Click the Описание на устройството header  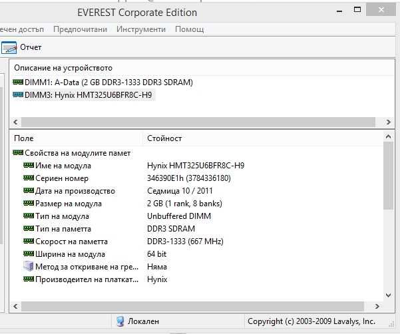tap(63, 68)
